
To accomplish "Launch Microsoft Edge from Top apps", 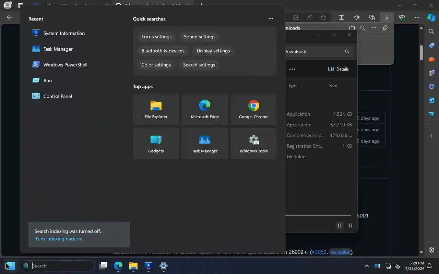I will pos(205,109).
